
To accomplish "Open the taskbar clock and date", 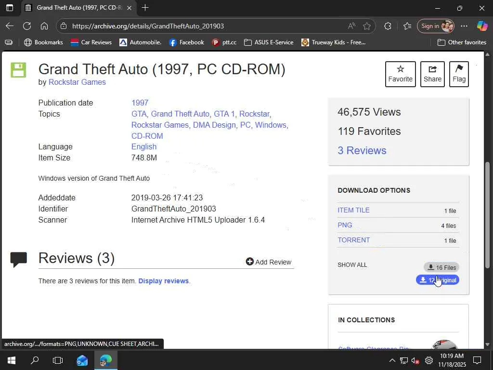I will click(452, 360).
